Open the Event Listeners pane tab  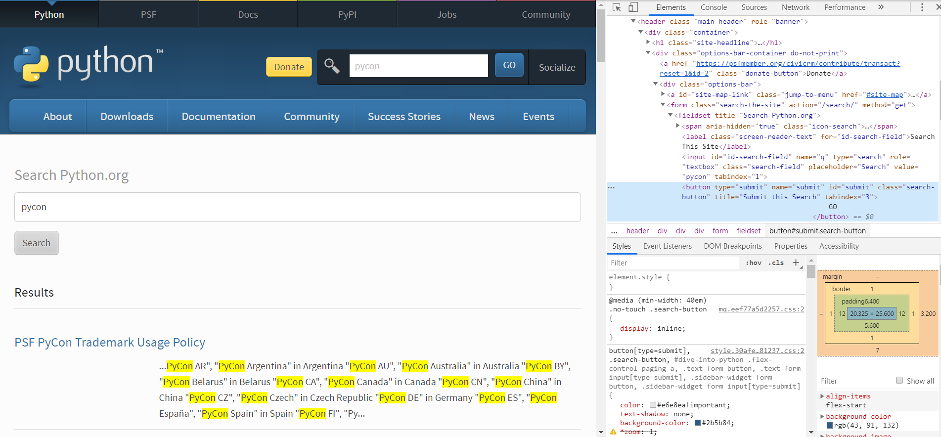point(667,246)
